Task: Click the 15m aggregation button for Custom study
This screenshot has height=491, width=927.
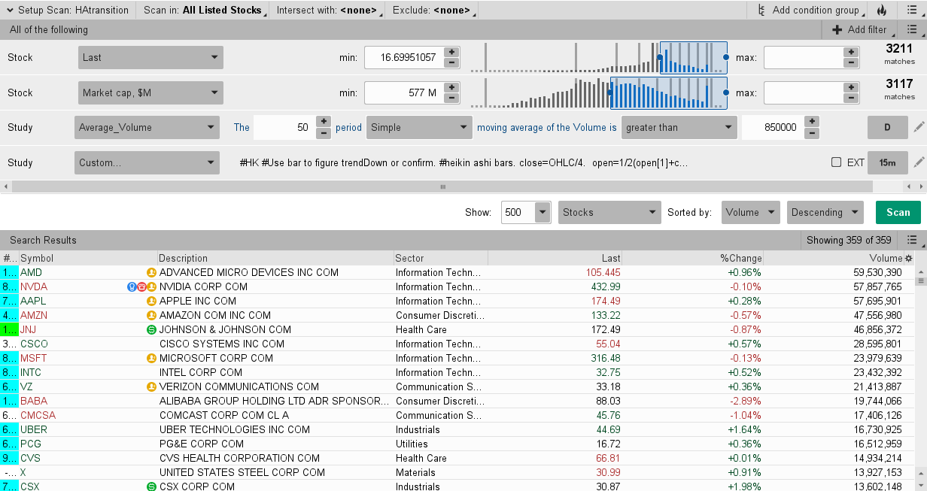Action: (x=887, y=162)
